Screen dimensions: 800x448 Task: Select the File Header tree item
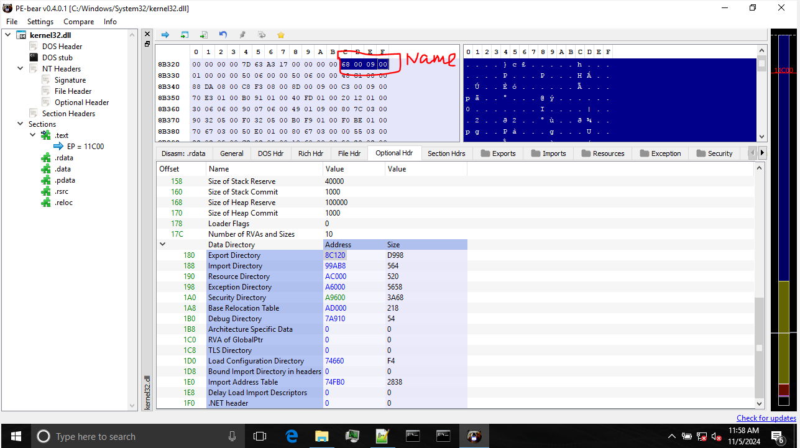[x=73, y=91]
